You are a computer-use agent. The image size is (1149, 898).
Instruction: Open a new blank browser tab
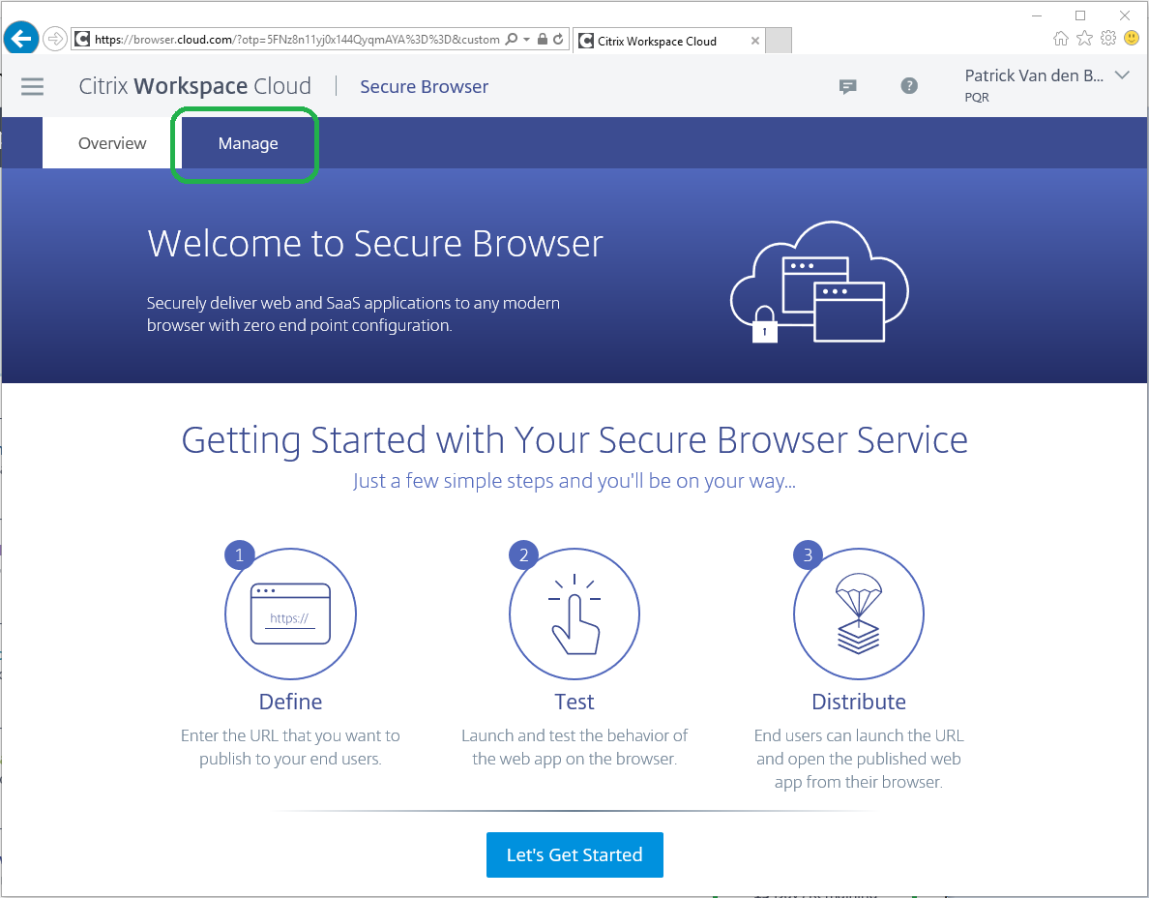pyautogui.click(x=779, y=41)
